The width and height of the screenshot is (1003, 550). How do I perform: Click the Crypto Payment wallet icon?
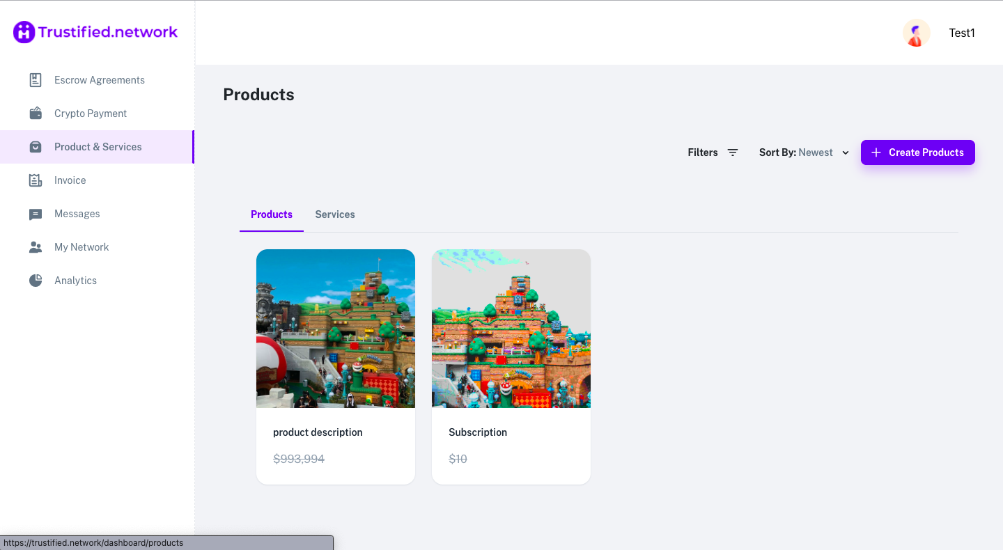36,113
